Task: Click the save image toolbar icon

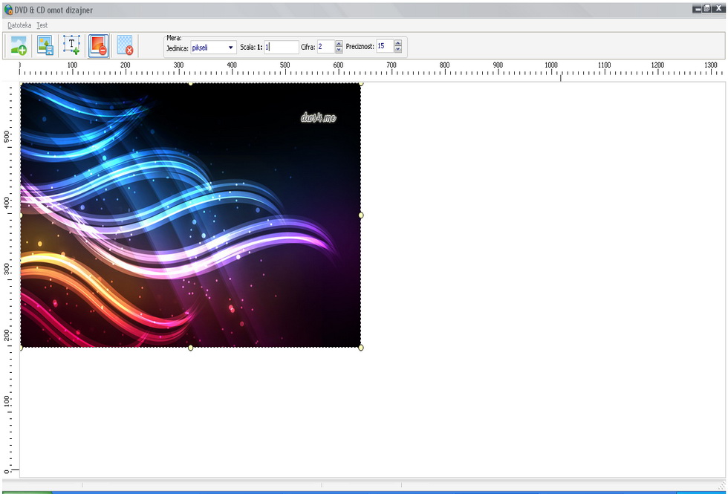Action: 45,45
